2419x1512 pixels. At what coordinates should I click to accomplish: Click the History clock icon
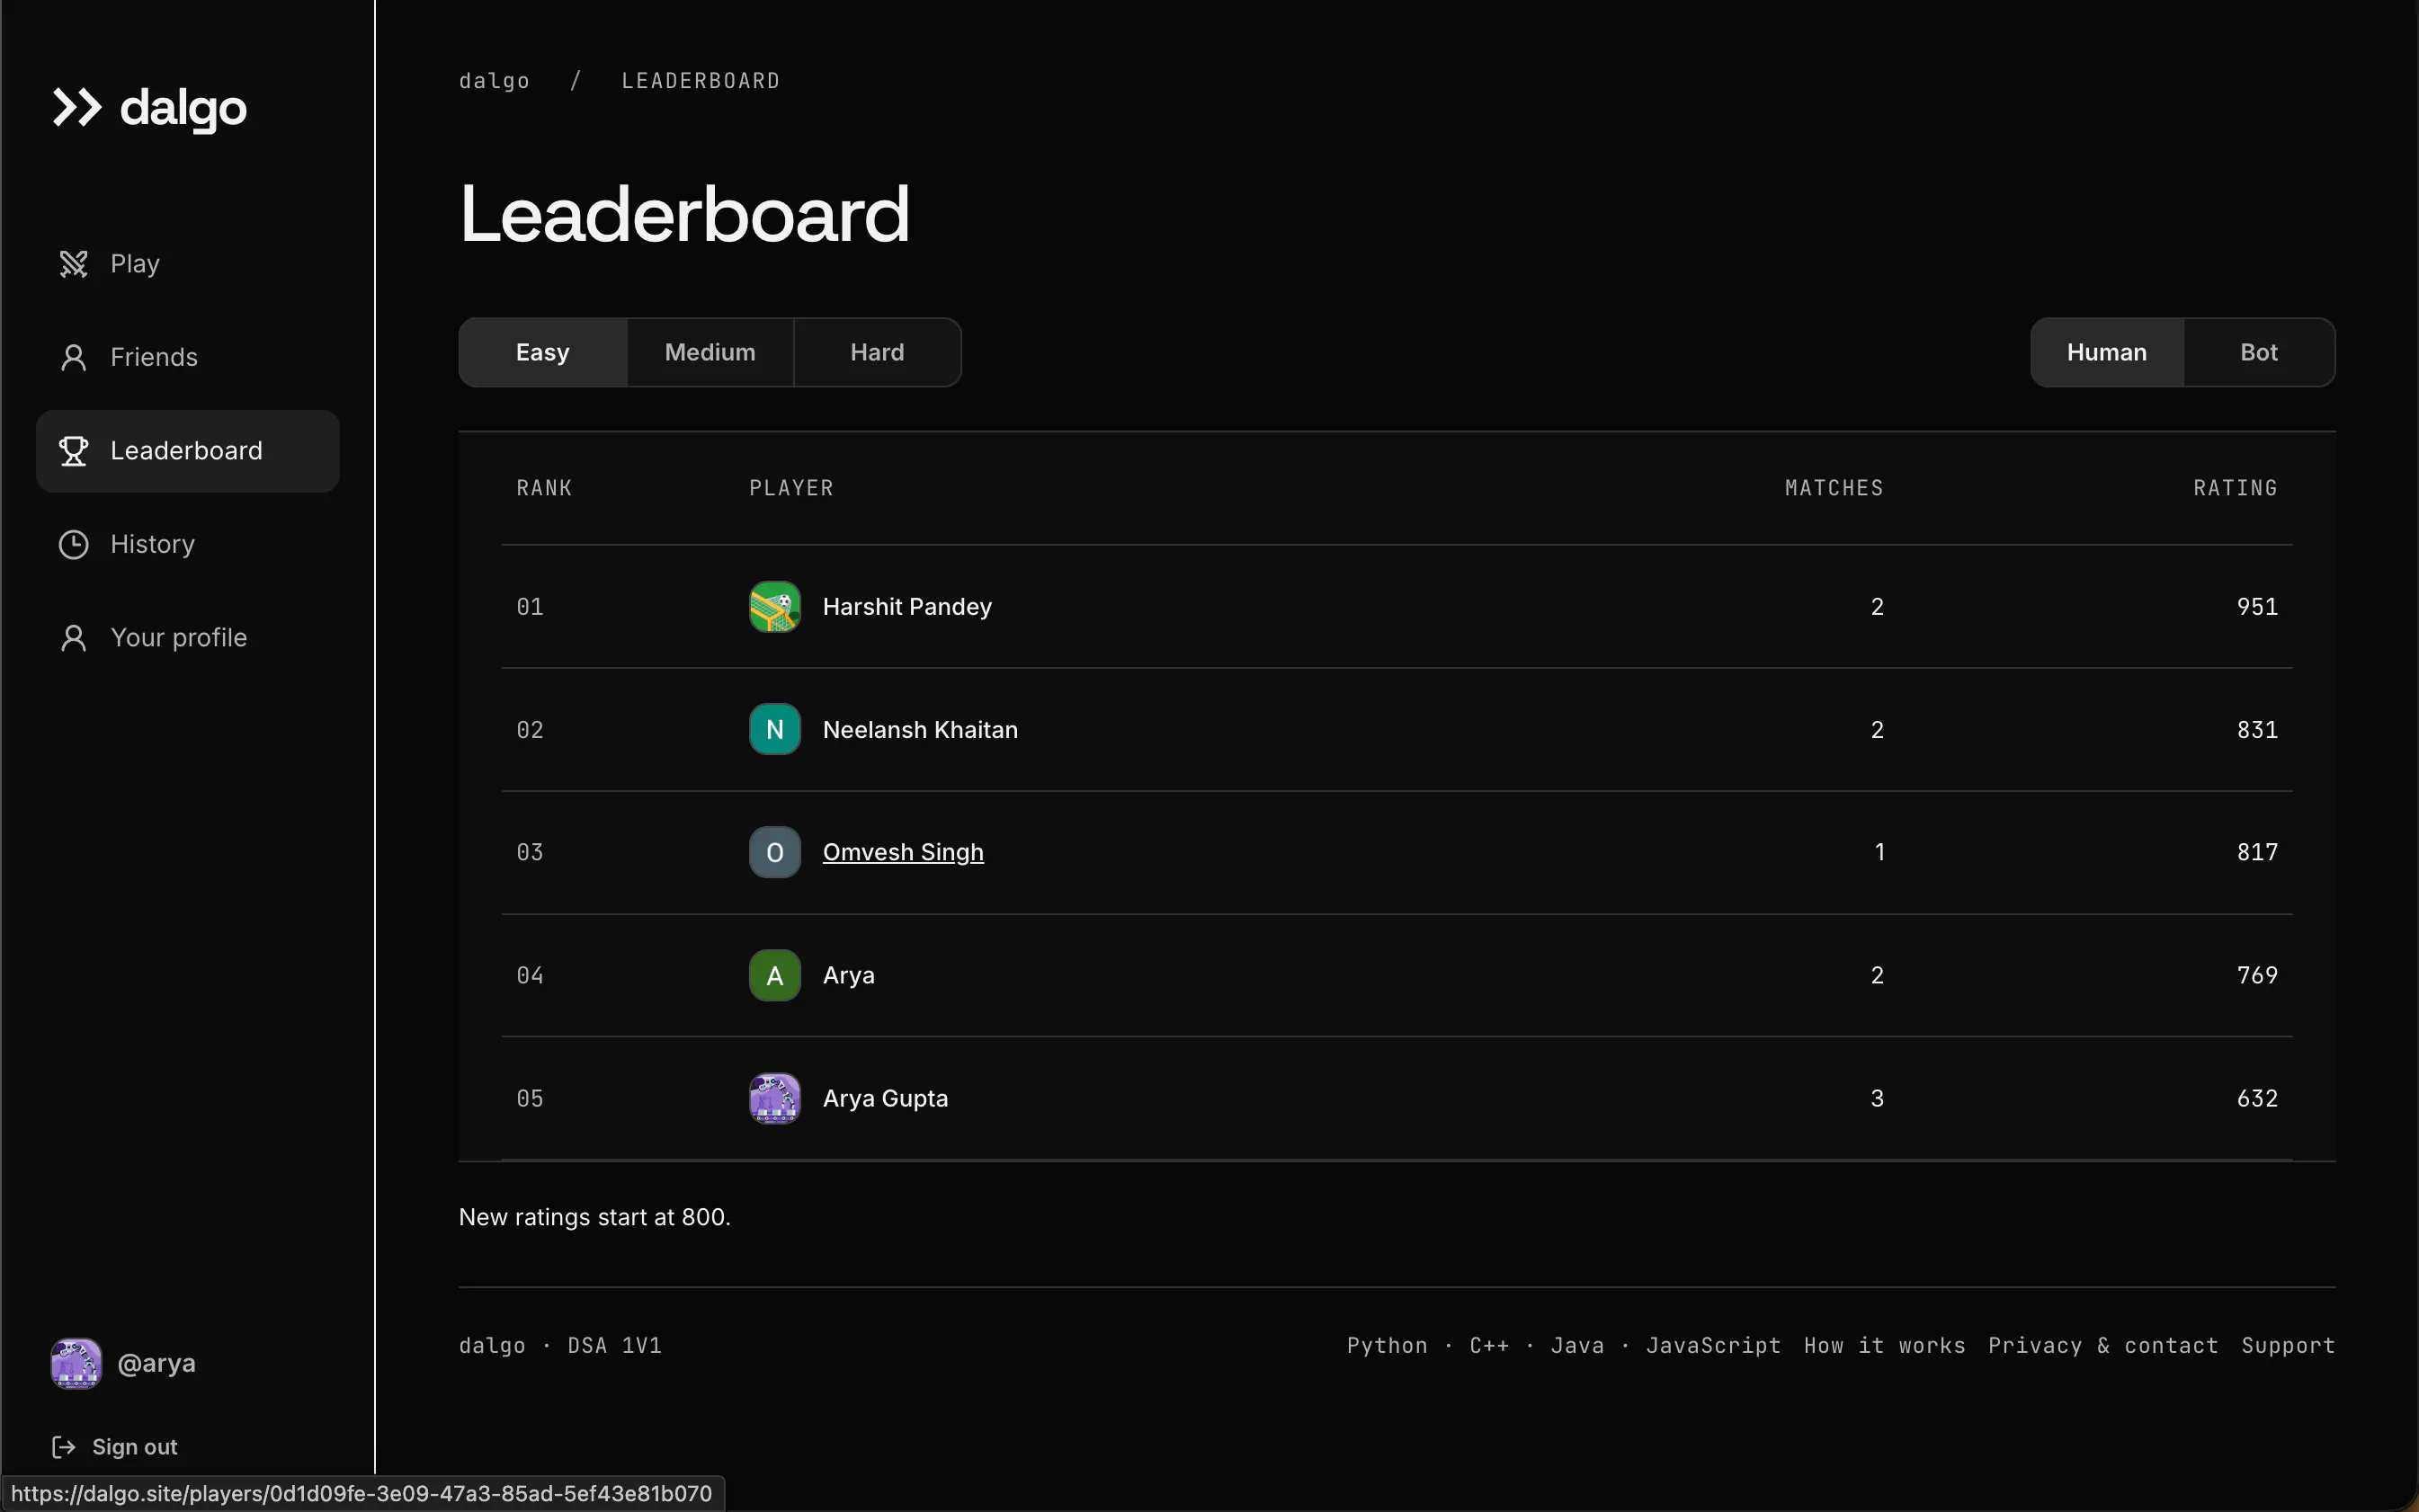[74, 544]
